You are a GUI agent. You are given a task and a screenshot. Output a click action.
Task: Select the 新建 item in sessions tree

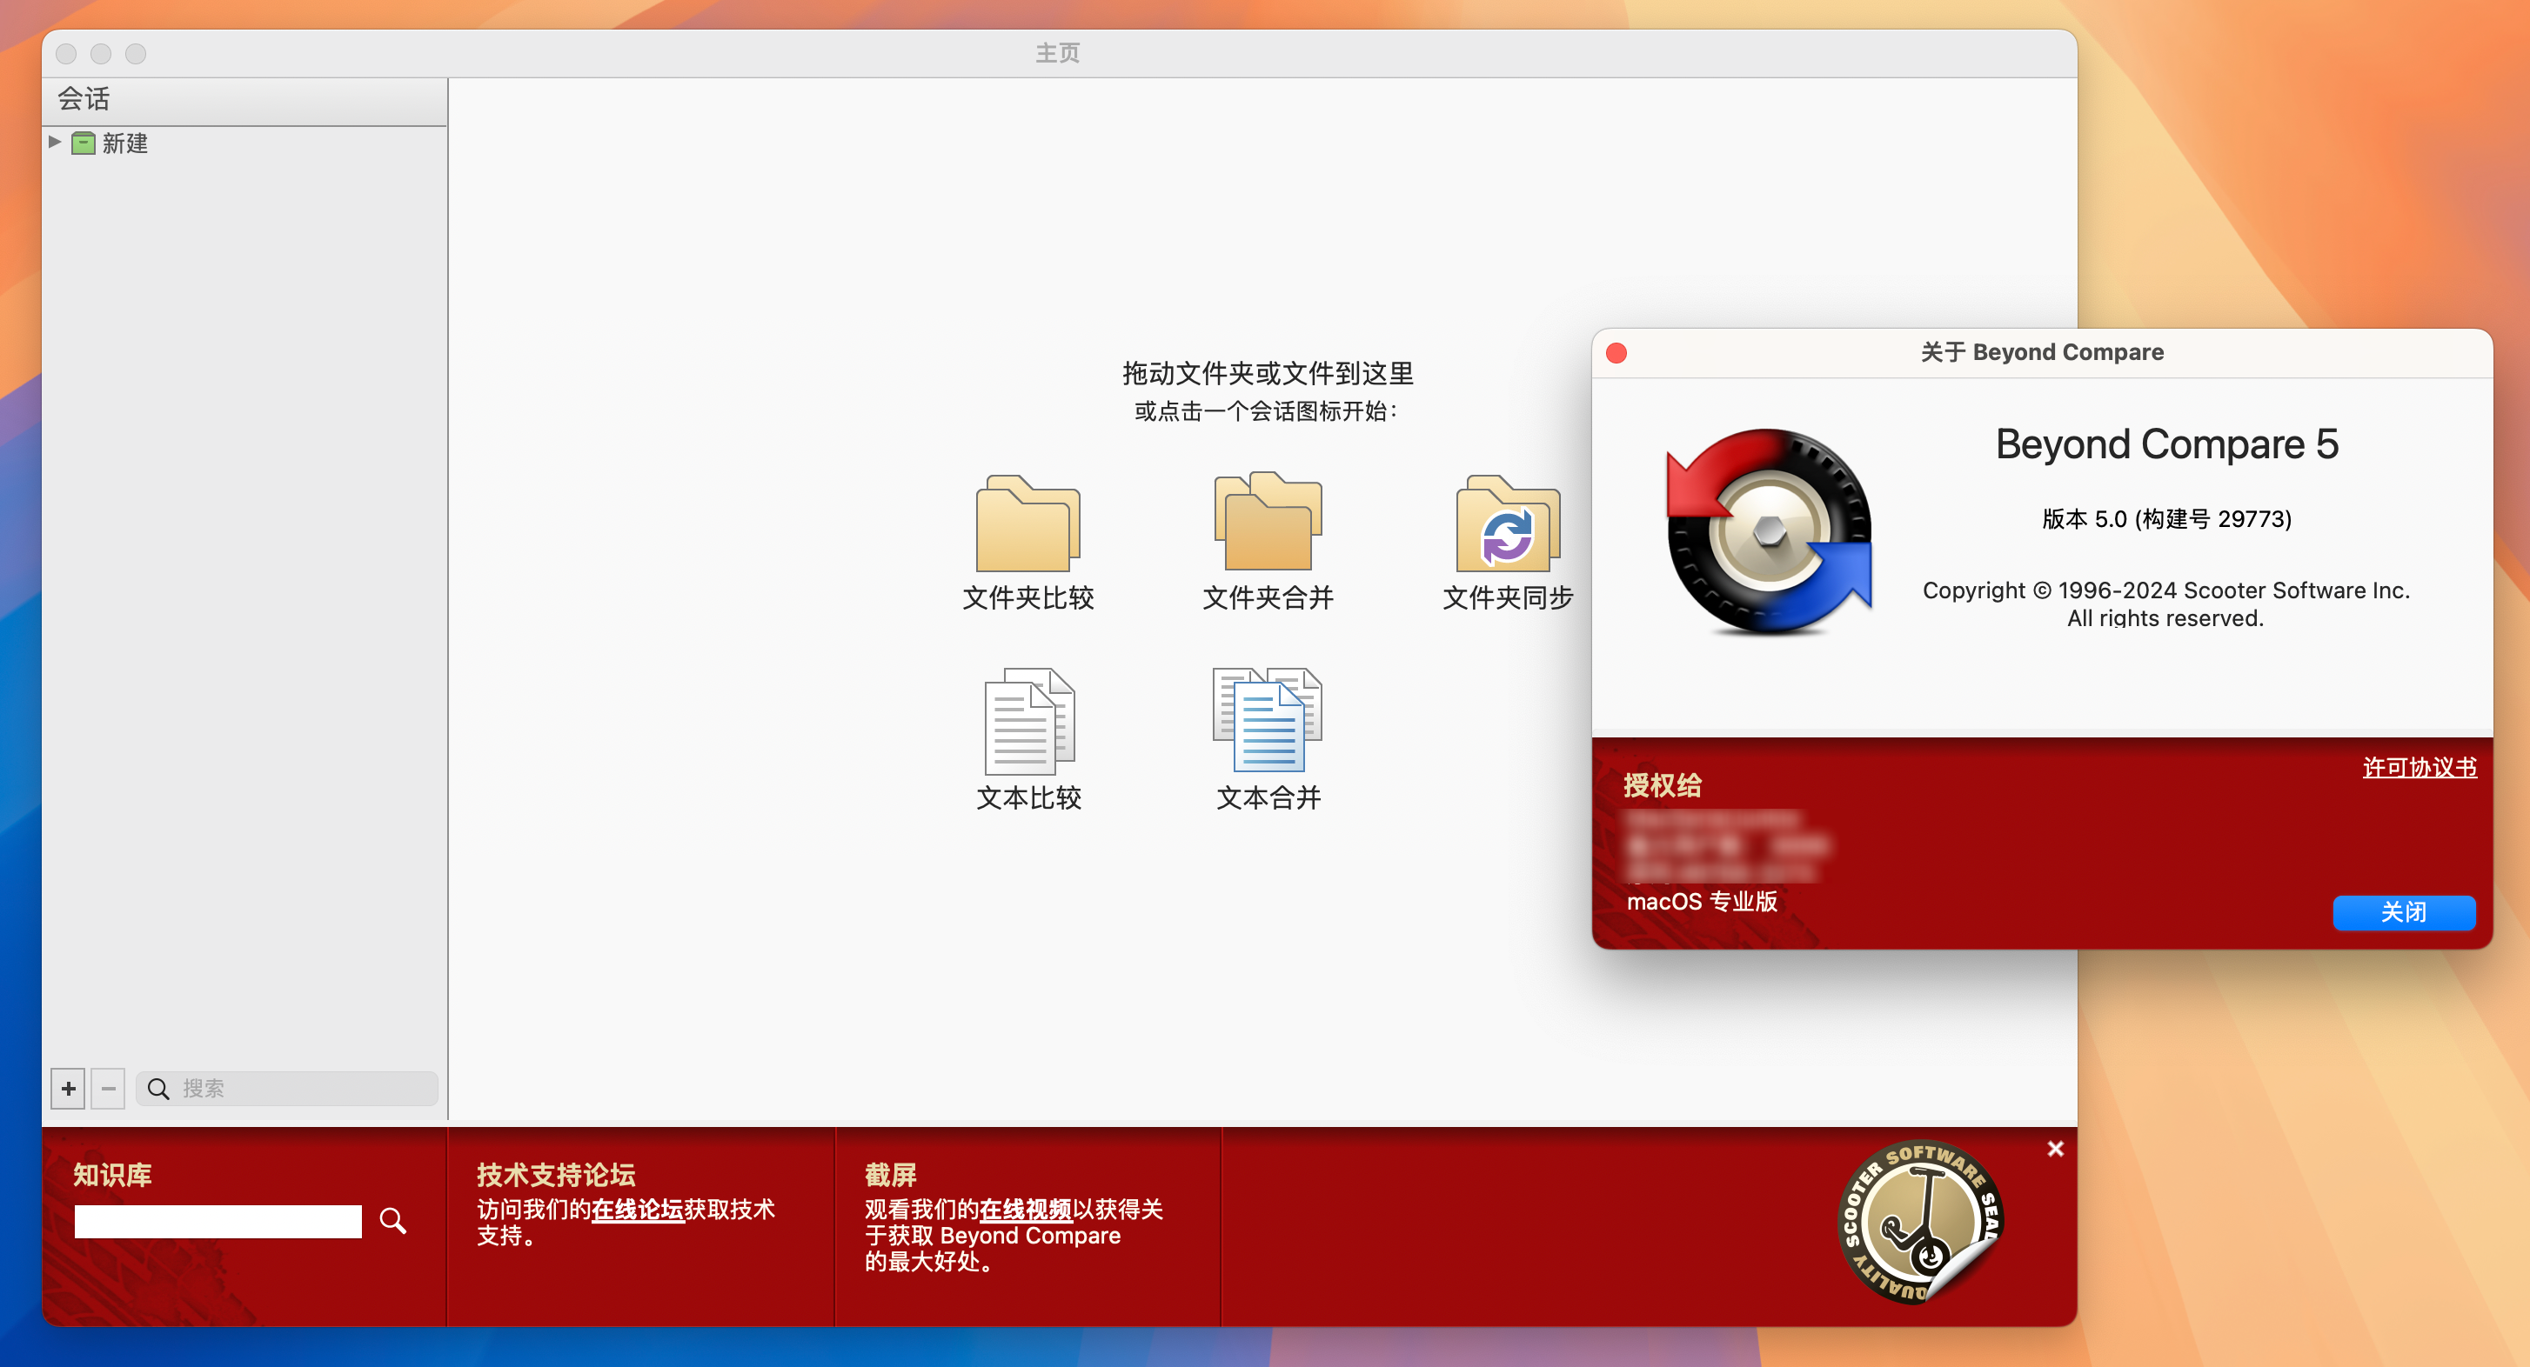124,143
